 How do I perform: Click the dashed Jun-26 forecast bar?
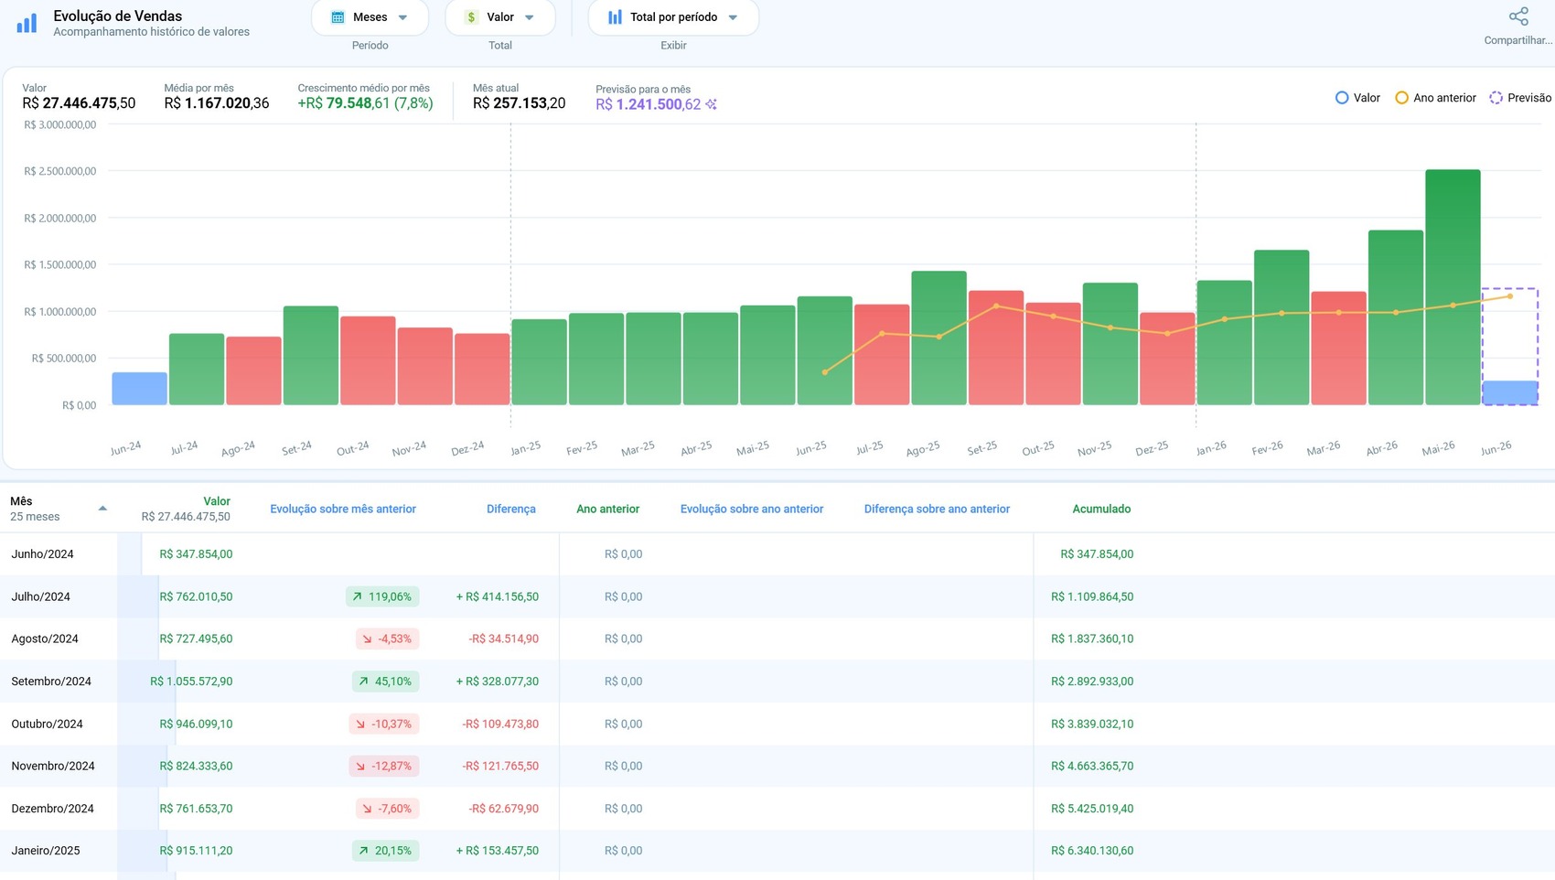[x=1509, y=346]
